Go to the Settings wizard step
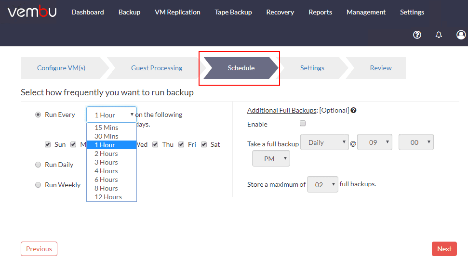This screenshot has width=468, height=257. pos(312,68)
